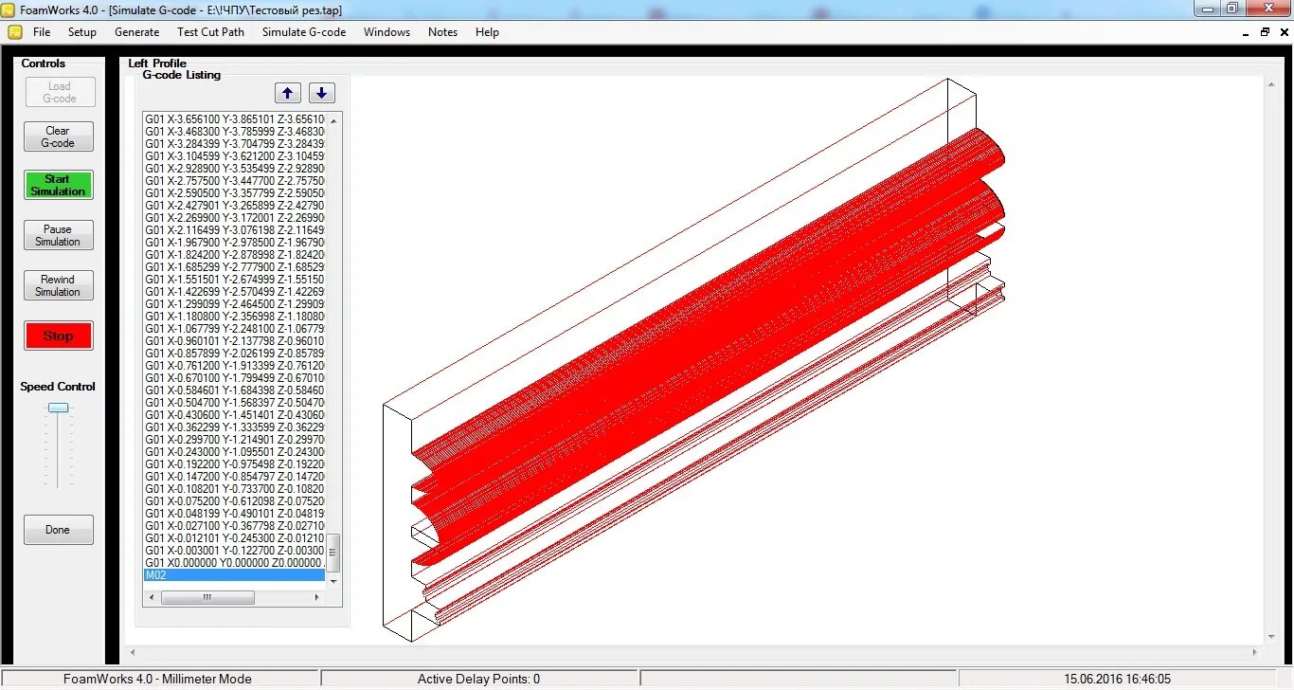This screenshot has width=1294, height=690.
Task: Close the inner Simulate G-code child window
Action: (x=1283, y=32)
